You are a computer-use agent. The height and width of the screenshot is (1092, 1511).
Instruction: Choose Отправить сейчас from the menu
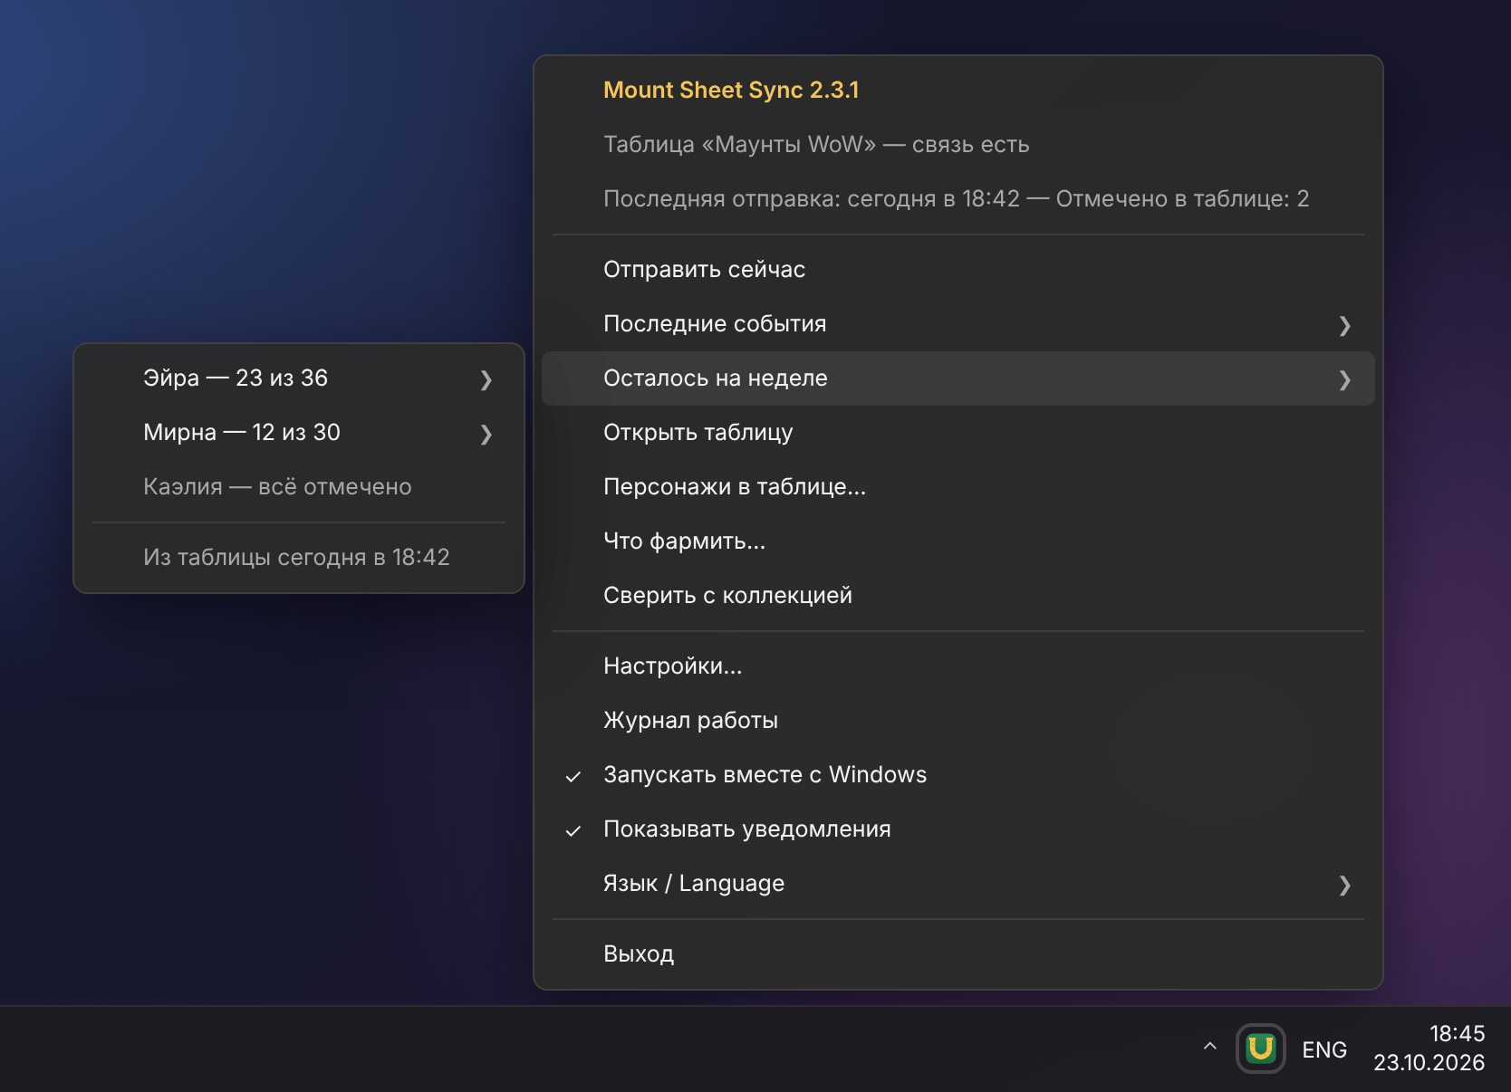pos(958,270)
